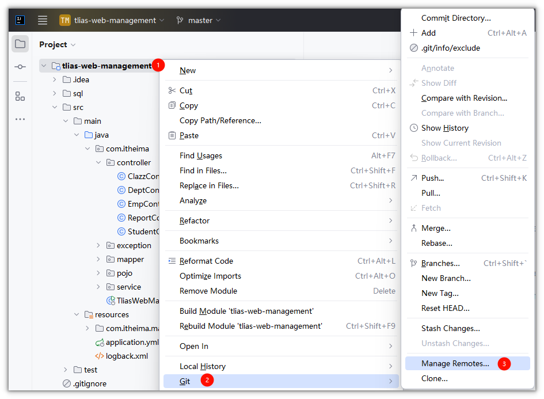The width and height of the screenshot is (544, 399).
Task: Open the Local History submenu
Action: point(281,366)
